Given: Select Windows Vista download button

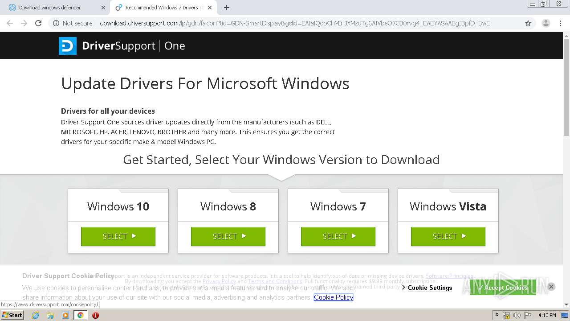Looking at the screenshot, I should click(x=448, y=236).
